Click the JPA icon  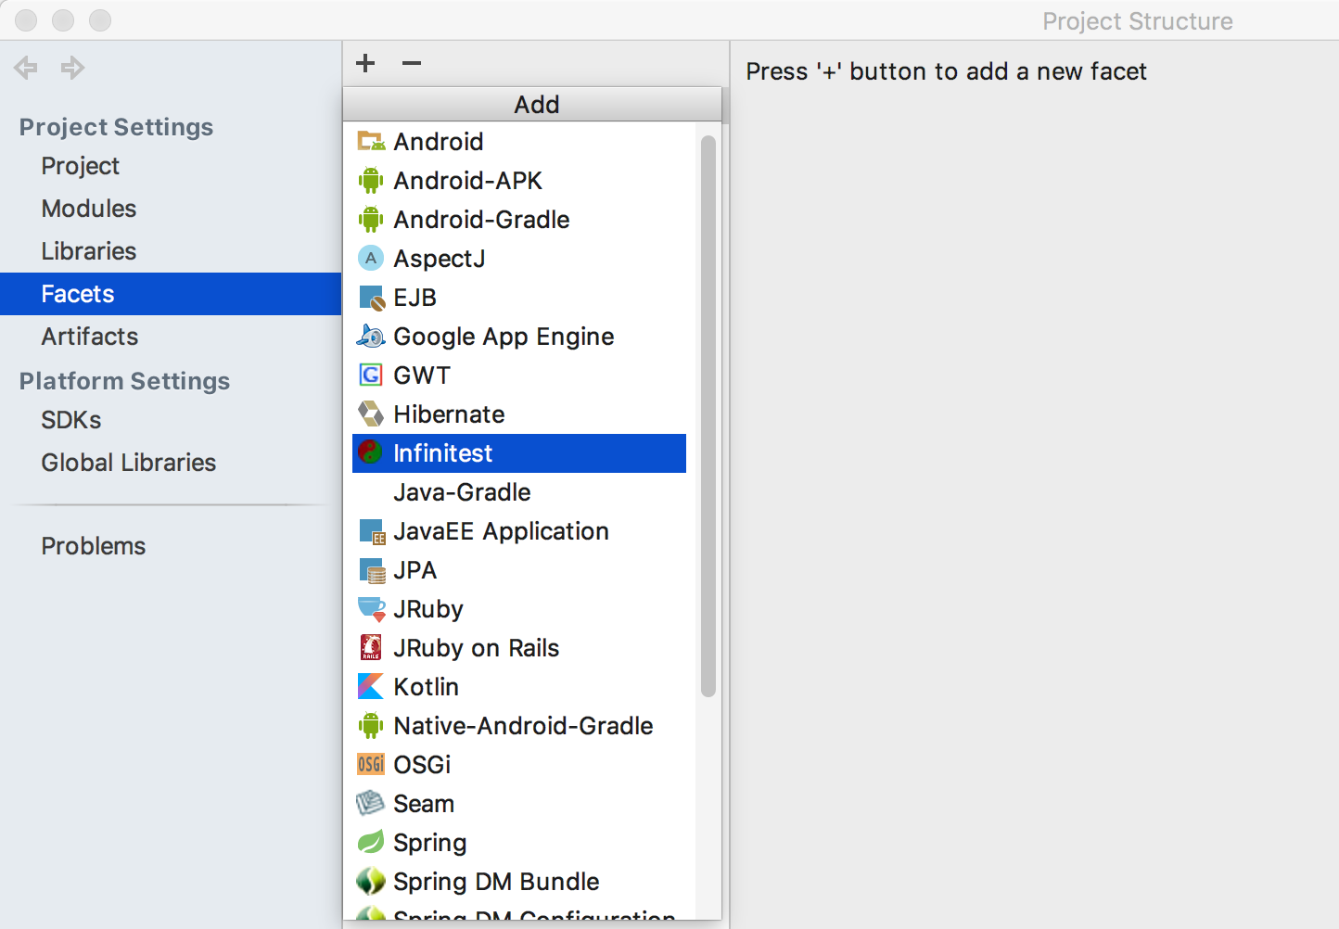coord(372,570)
